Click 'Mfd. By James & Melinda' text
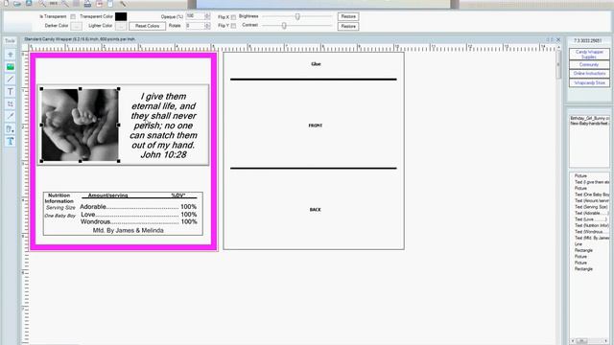 pyautogui.click(x=128, y=230)
